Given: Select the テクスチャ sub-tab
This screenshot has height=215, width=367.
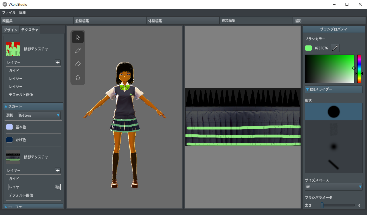Looking at the screenshot, I should point(30,30).
